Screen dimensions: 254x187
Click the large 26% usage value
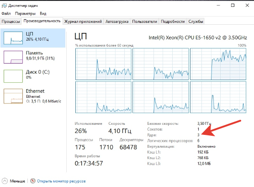(x=81, y=131)
